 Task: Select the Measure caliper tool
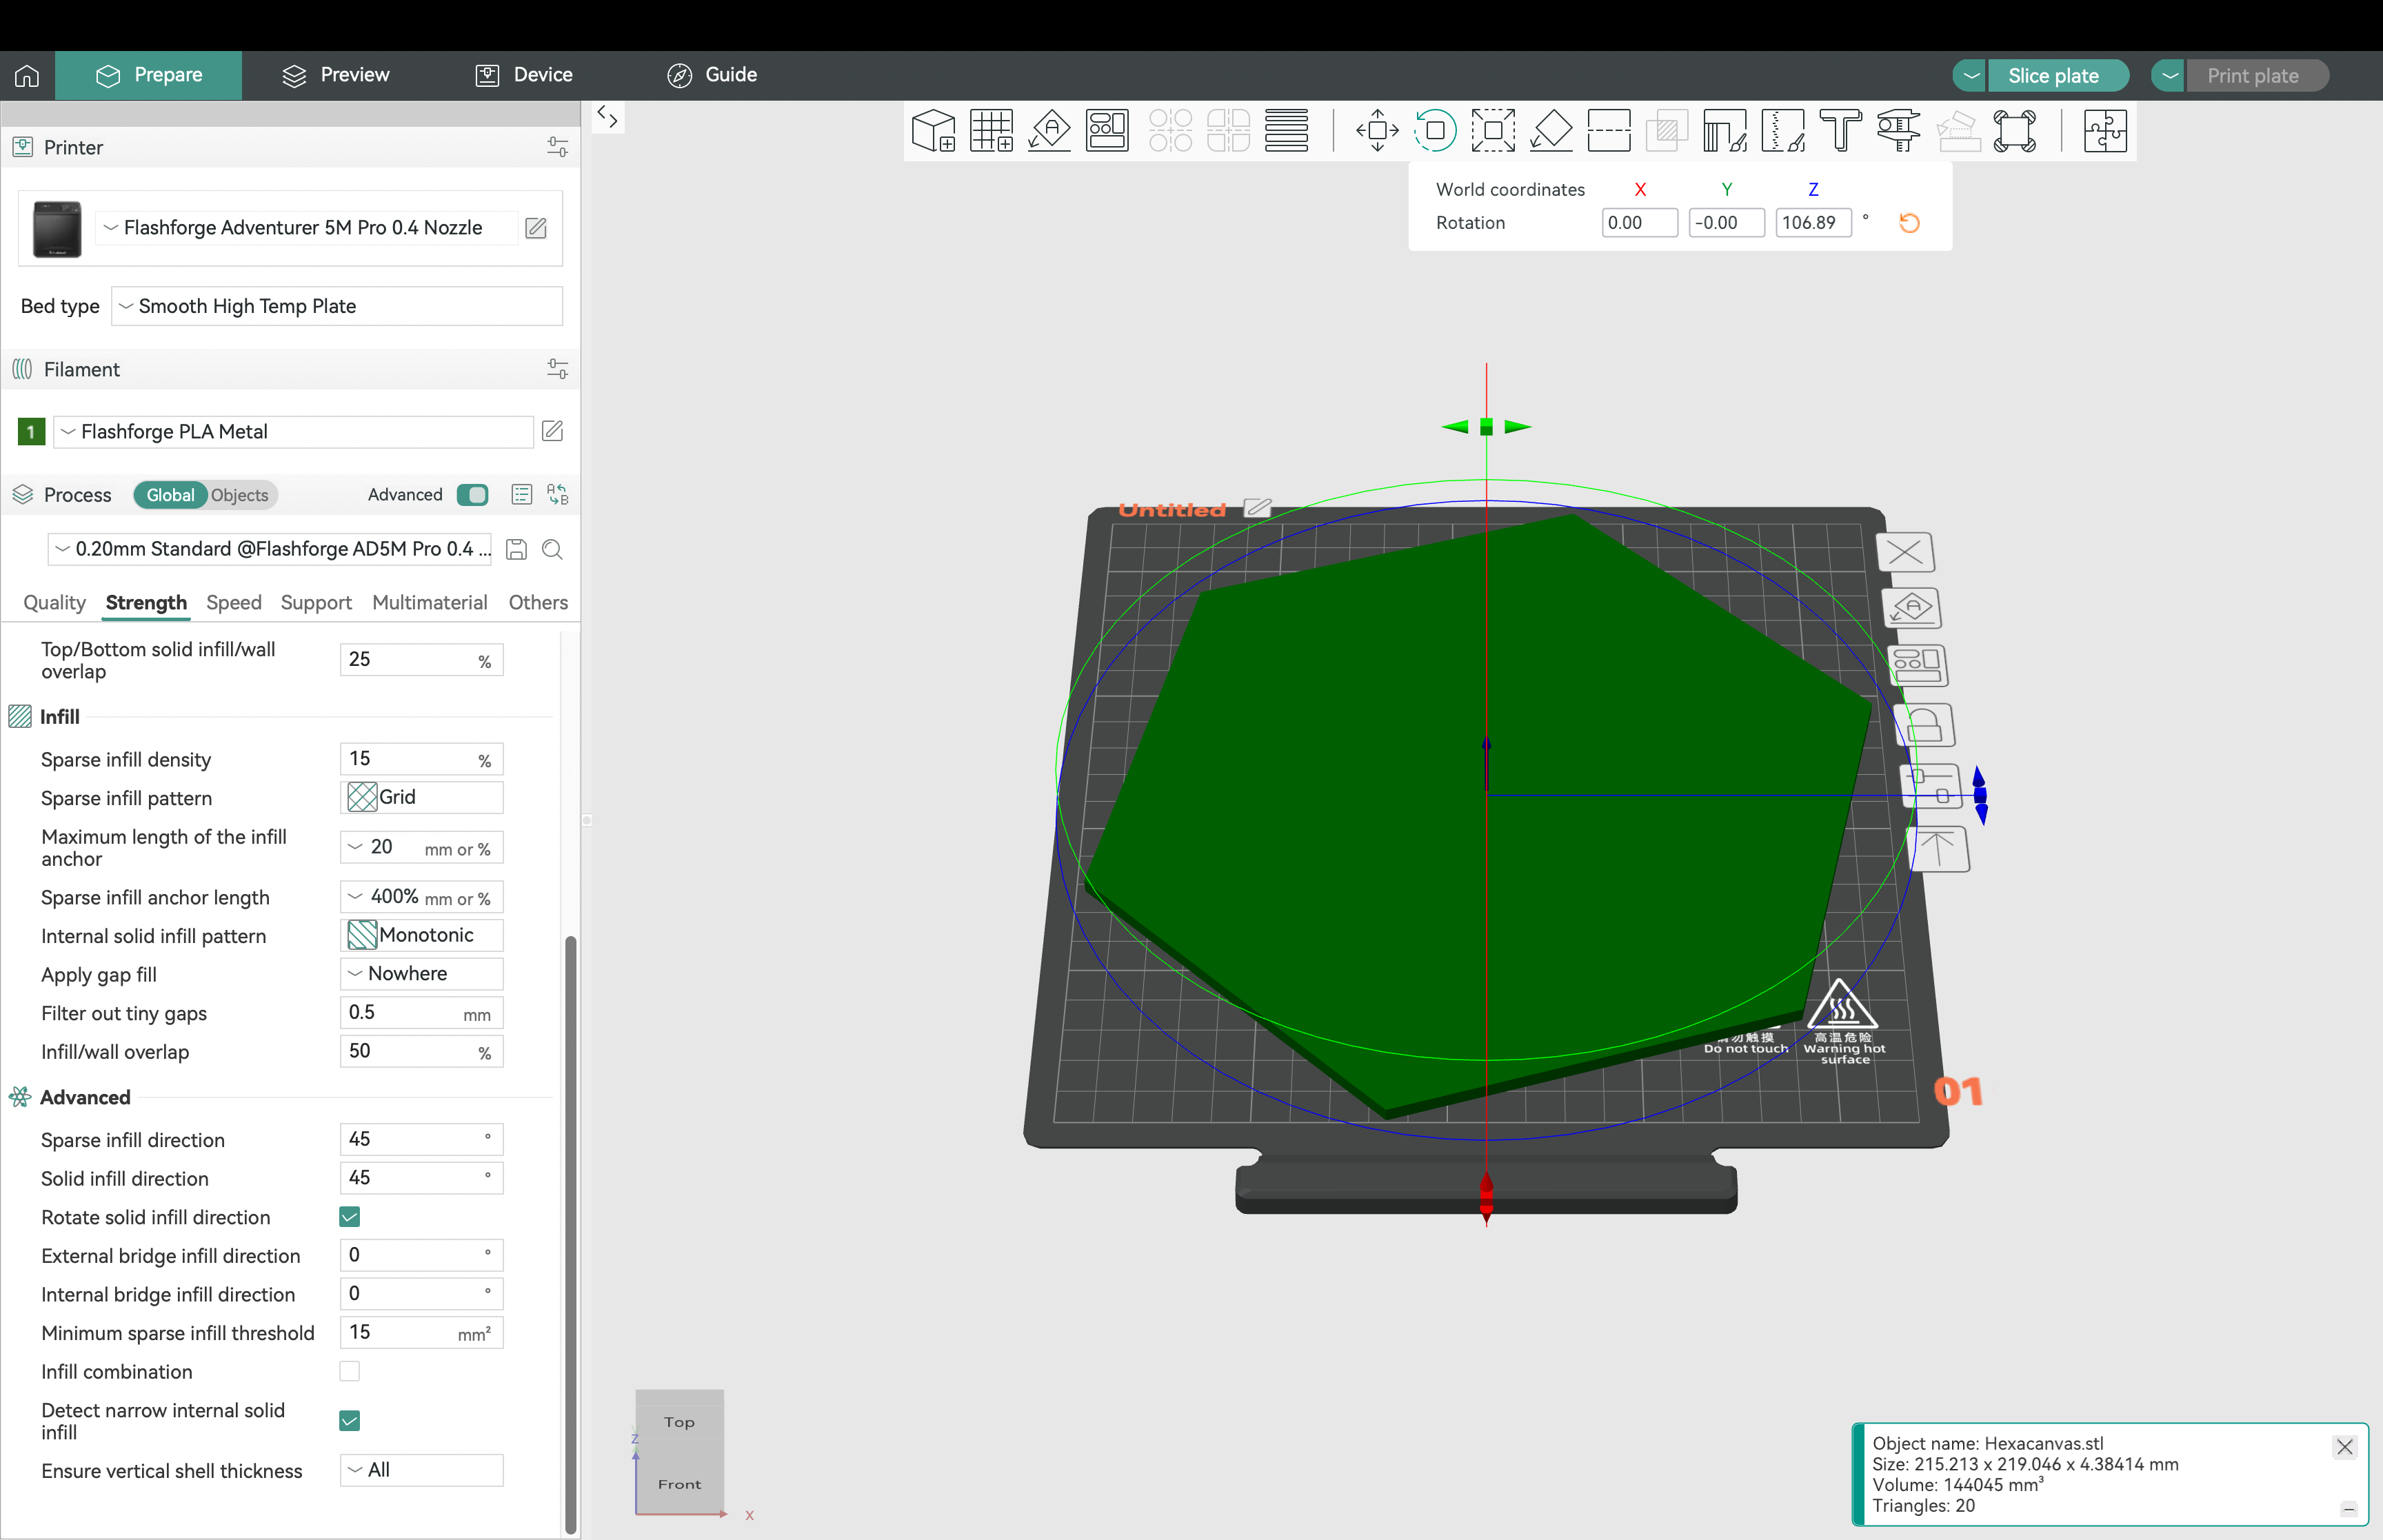pyautogui.click(x=1899, y=131)
